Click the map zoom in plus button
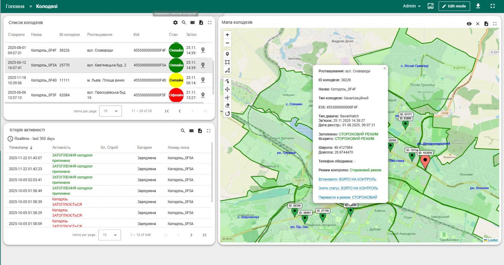The image size is (504, 265). click(227, 35)
